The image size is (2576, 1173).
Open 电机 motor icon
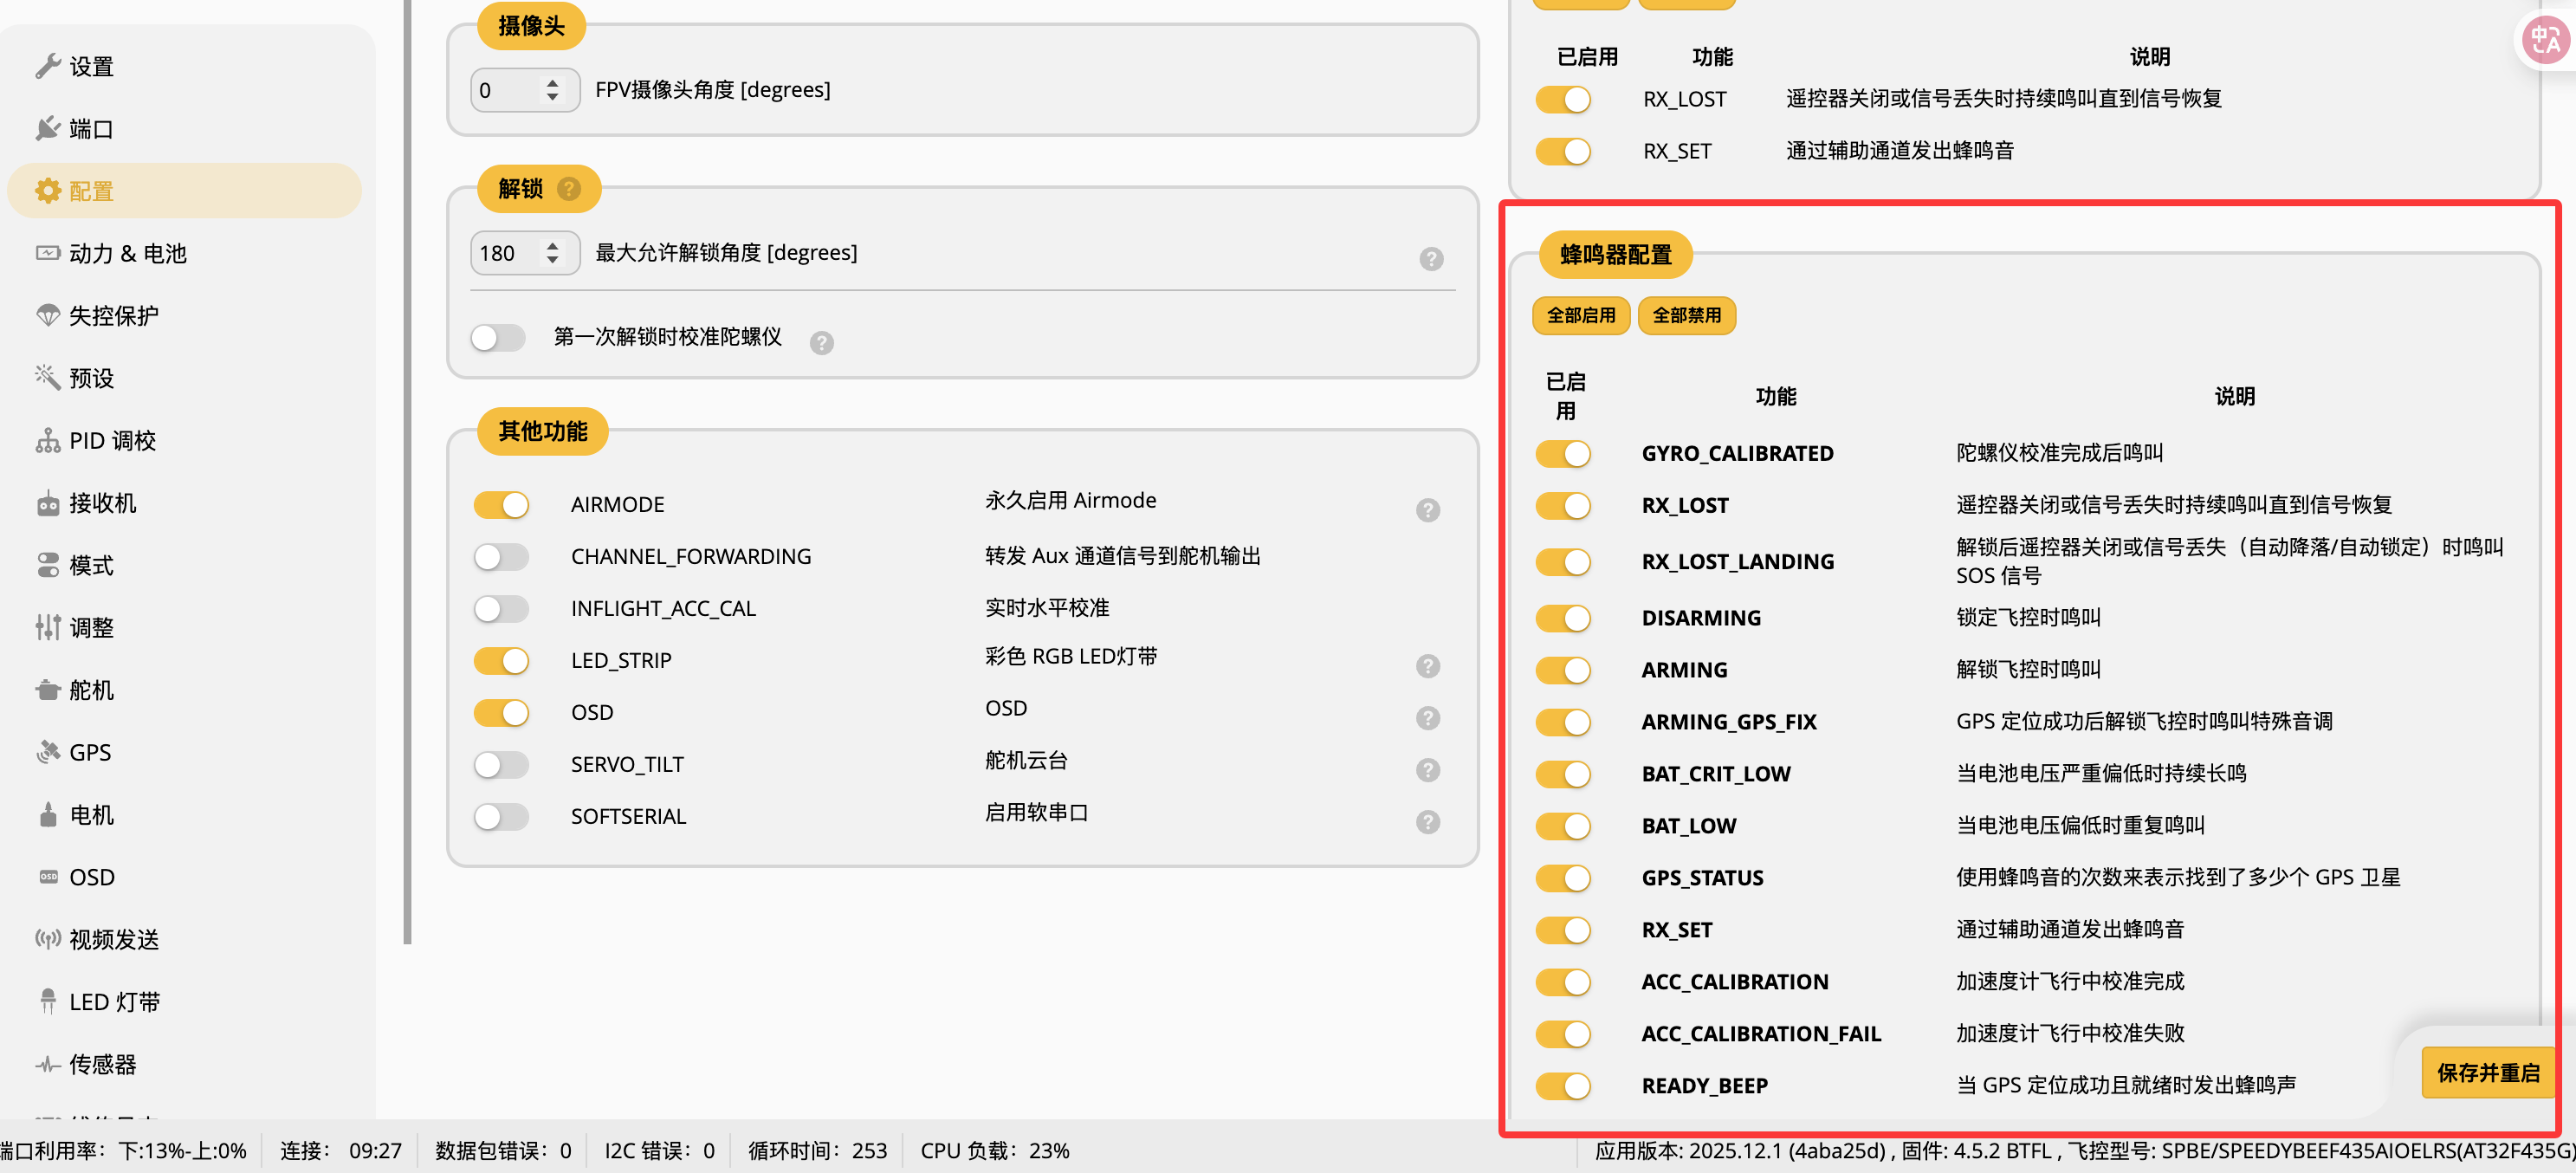pos(47,815)
